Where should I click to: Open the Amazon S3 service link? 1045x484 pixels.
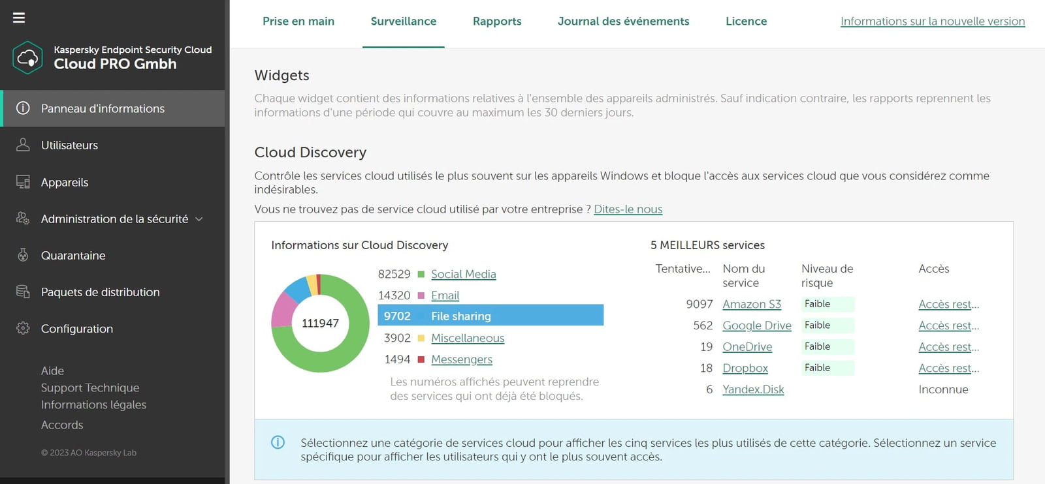(751, 305)
